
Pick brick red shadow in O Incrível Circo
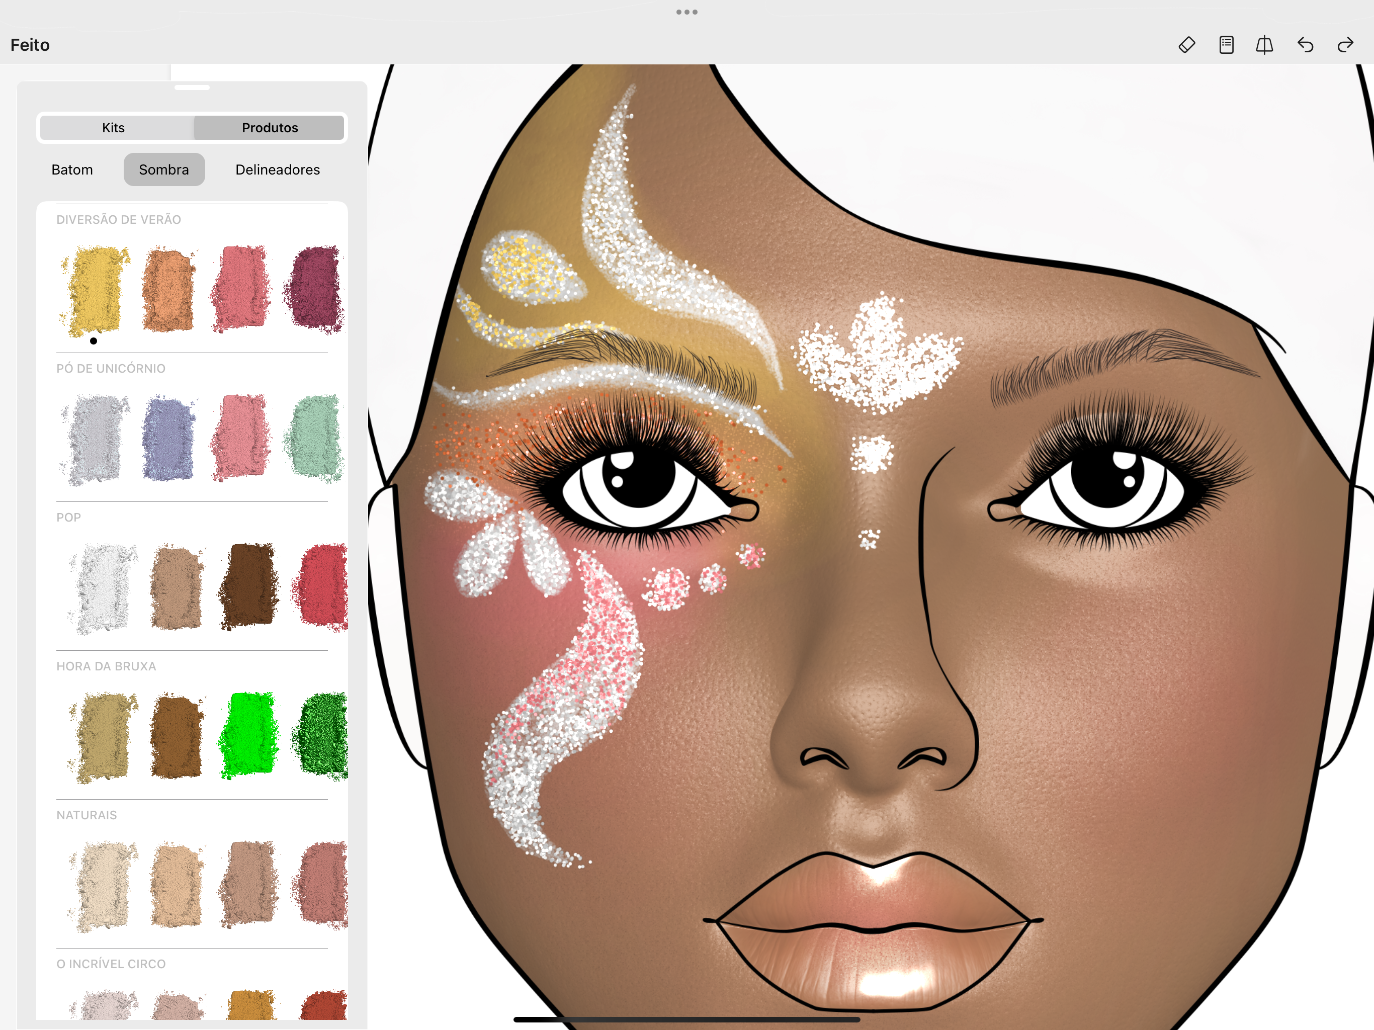click(323, 1004)
